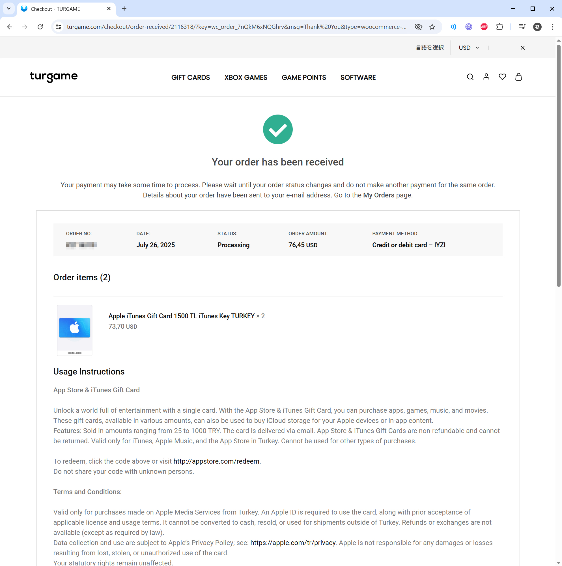Image resolution: width=562 pixels, height=566 pixels.
Task: Visit the appstore.com/redeem link
Action: 216,461
